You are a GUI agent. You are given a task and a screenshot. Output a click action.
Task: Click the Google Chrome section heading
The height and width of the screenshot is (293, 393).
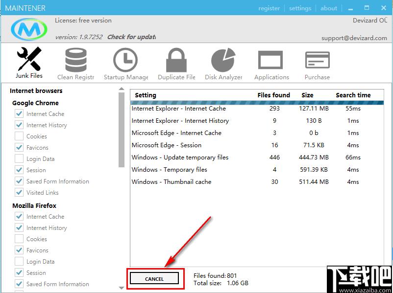coord(35,103)
